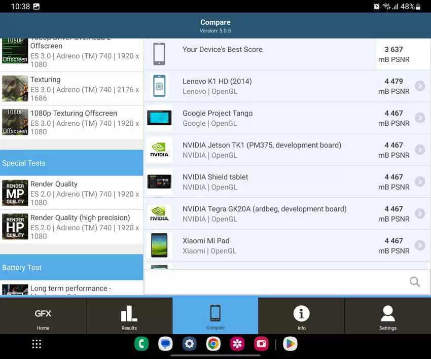Viewport: 431px width, 359px height.
Task: Type in the device search field
Action: click(x=274, y=282)
